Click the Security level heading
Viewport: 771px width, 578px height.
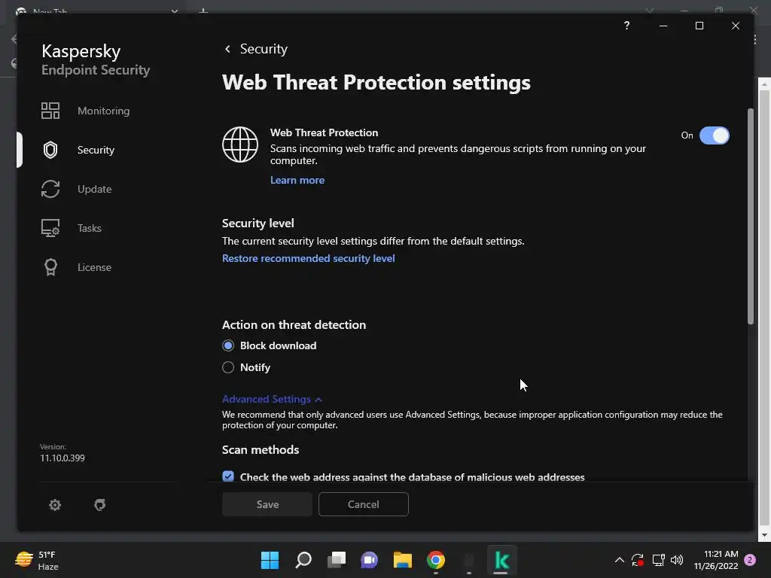coord(258,223)
